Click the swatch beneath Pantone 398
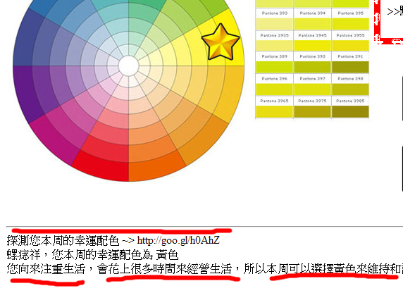The width and height of the screenshot is (403, 293). tap(350, 89)
